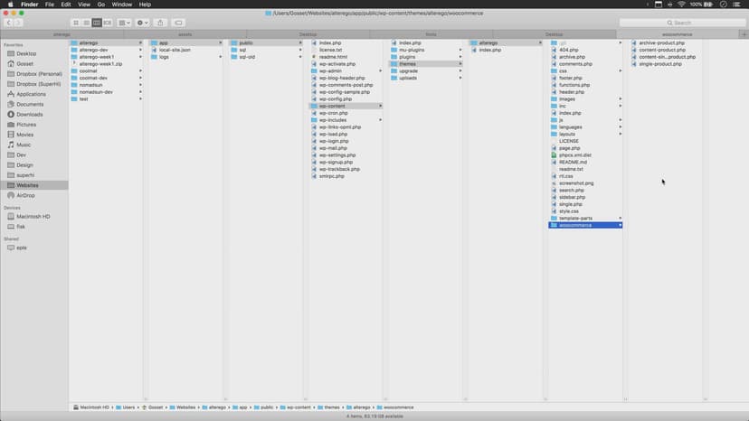Viewport: 749px width, 421px height.
Task: Open the View menu
Action: point(82,5)
